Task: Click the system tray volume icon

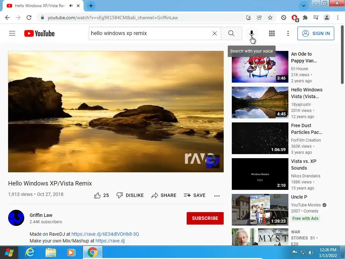Action: (x=311, y=252)
